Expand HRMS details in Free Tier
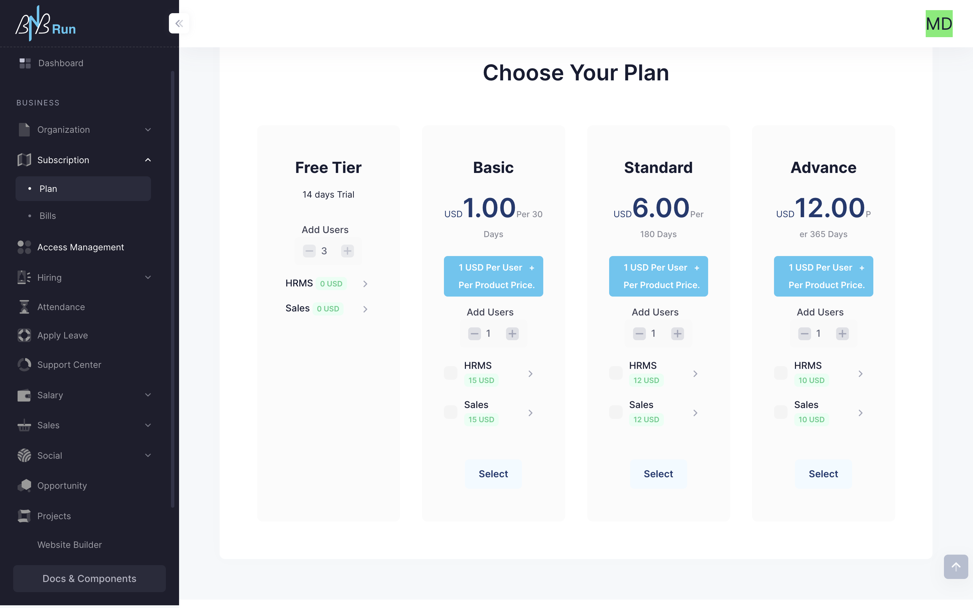The width and height of the screenshot is (973, 608). click(365, 284)
